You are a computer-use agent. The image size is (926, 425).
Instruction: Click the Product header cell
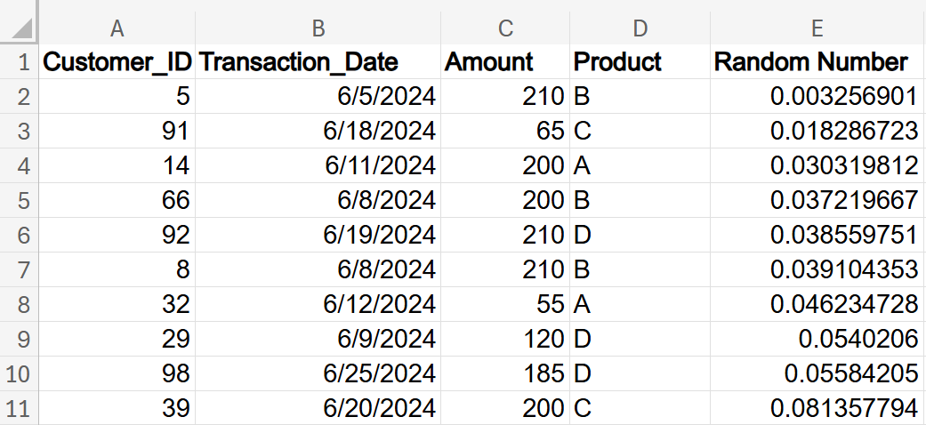click(640, 62)
